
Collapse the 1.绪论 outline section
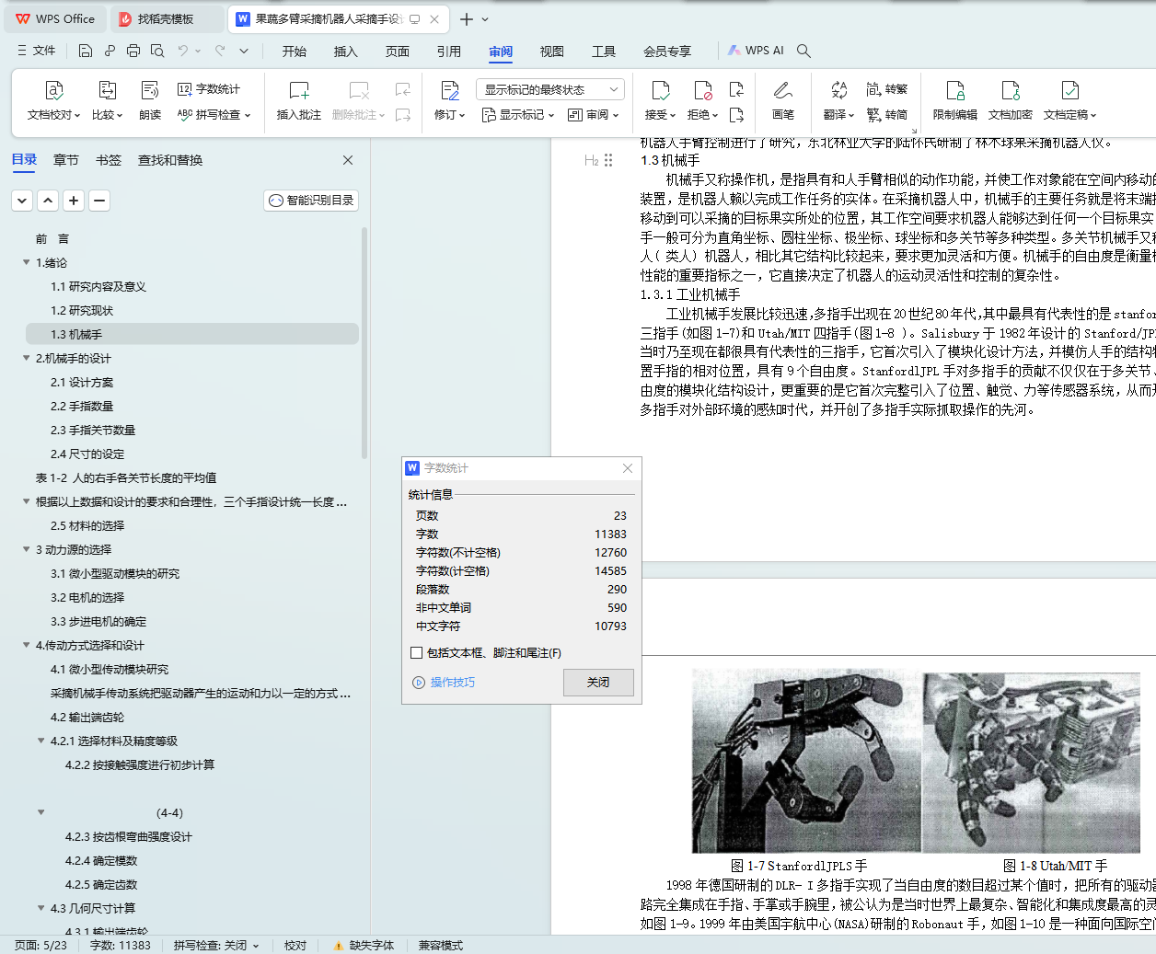[x=26, y=262]
